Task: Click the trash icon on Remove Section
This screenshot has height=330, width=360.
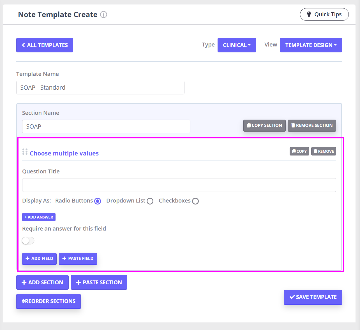Action: pos(293,125)
